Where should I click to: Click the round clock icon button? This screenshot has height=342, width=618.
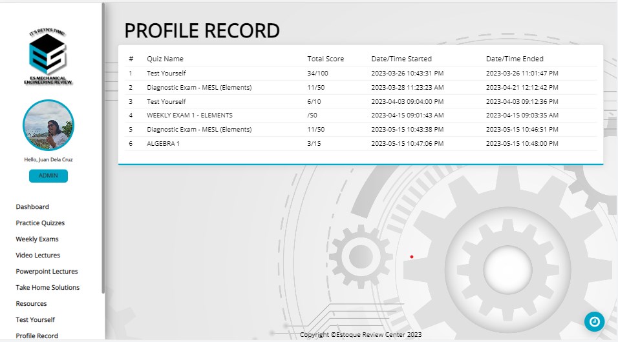coord(594,321)
